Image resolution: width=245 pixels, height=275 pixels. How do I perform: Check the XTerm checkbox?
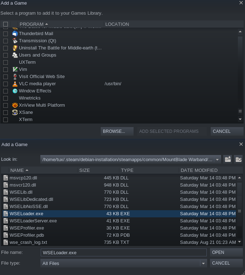[6, 120]
